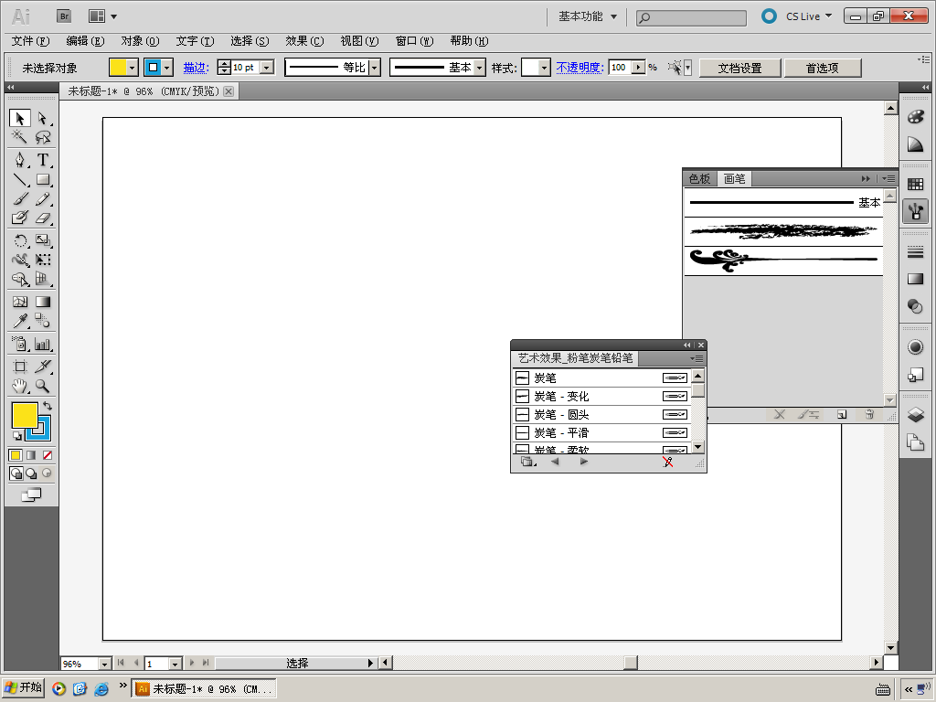
Task: Select the Hand tool
Action: point(20,386)
